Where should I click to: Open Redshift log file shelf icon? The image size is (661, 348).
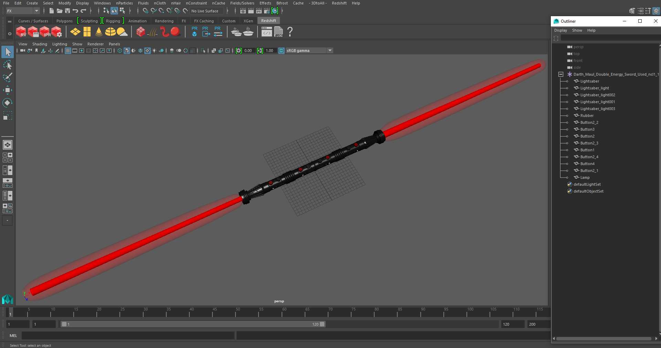278,32
